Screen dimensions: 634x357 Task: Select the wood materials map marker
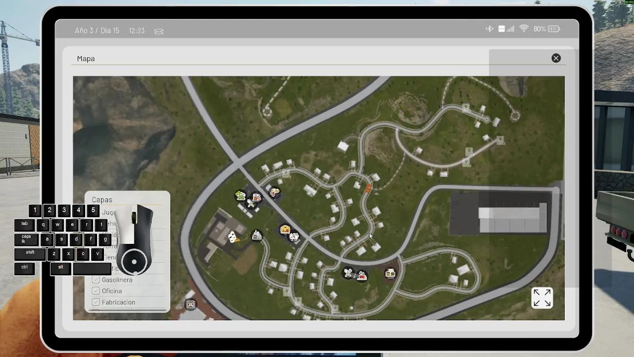274,192
